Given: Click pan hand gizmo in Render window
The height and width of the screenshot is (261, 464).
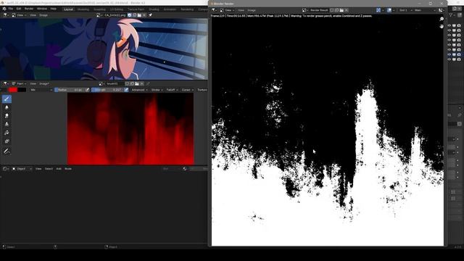Looking at the screenshot, I should [x=442, y=26].
